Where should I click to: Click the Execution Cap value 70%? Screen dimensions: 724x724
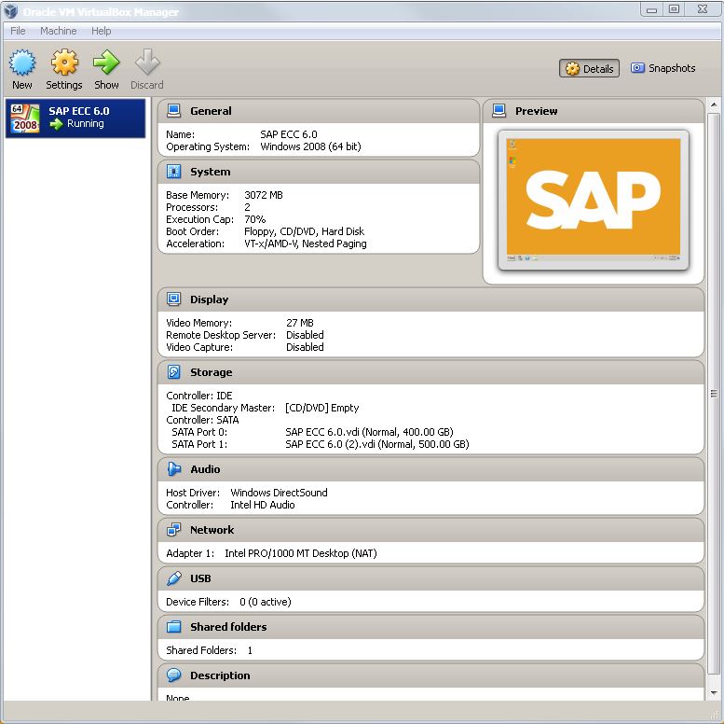(255, 219)
